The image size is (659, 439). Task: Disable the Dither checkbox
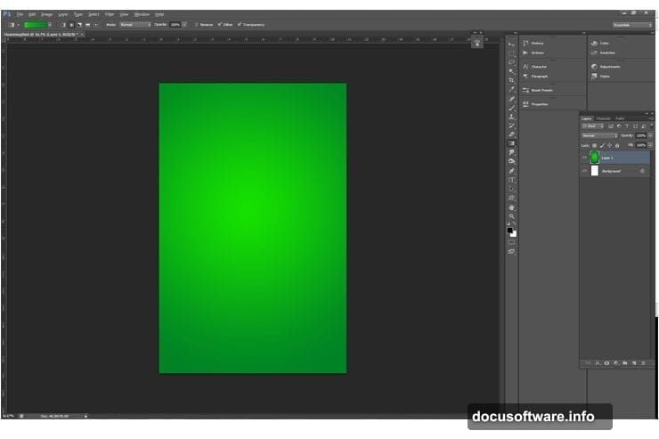pyautogui.click(x=219, y=24)
